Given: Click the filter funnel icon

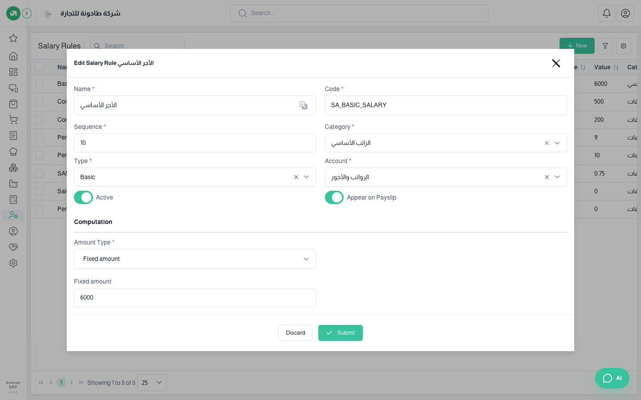Looking at the screenshot, I should pyautogui.click(x=605, y=46).
